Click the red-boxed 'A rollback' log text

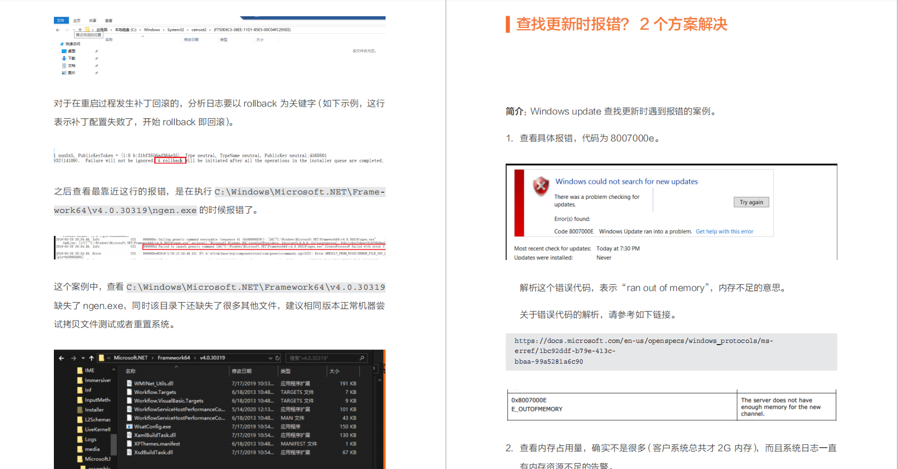point(171,161)
